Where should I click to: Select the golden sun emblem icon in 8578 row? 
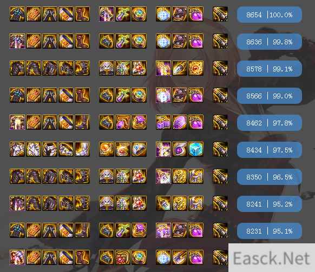tap(196, 68)
